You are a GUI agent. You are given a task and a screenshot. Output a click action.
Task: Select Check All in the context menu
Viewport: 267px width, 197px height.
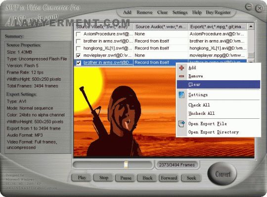[x=219, y=105]
